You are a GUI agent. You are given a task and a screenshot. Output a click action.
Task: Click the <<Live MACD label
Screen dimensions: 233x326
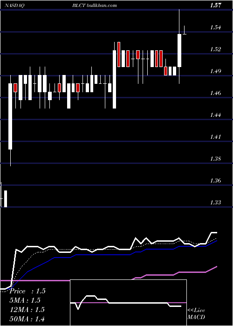tap(196, 314)
